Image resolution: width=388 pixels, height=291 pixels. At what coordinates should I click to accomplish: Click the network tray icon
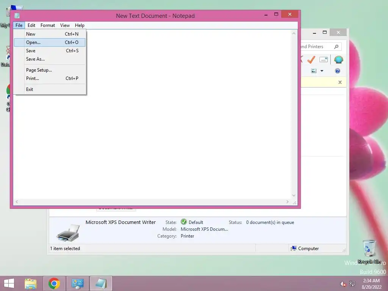[x=352, y=283]
